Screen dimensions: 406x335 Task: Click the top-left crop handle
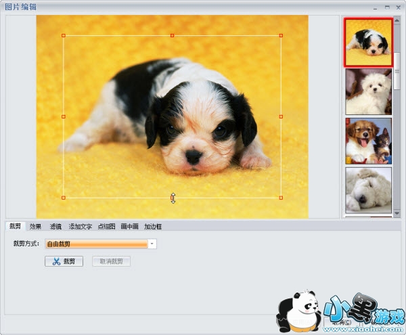pos(64,35)
